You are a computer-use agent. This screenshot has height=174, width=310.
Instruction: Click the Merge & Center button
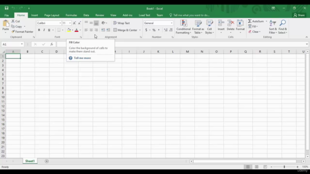tap(125, 30)
